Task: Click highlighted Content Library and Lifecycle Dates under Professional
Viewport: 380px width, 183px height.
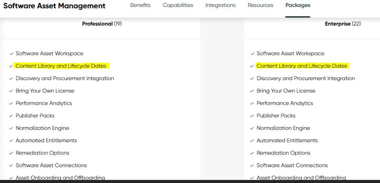Action: 61,66
